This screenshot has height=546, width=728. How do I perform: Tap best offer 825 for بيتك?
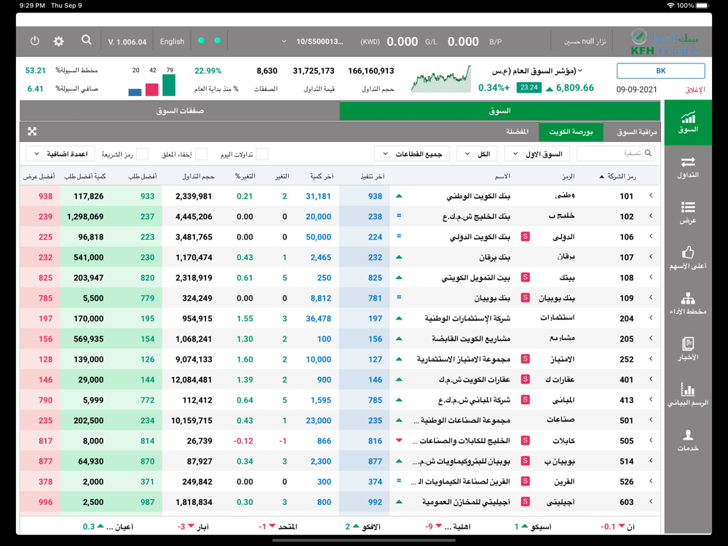point(45,277)
